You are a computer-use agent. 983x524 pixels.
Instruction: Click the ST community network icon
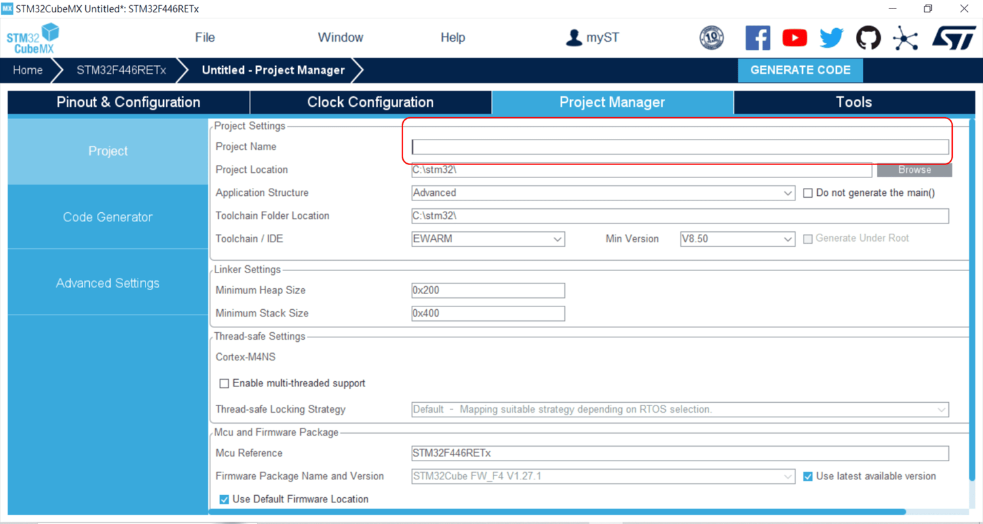(906, 38)
